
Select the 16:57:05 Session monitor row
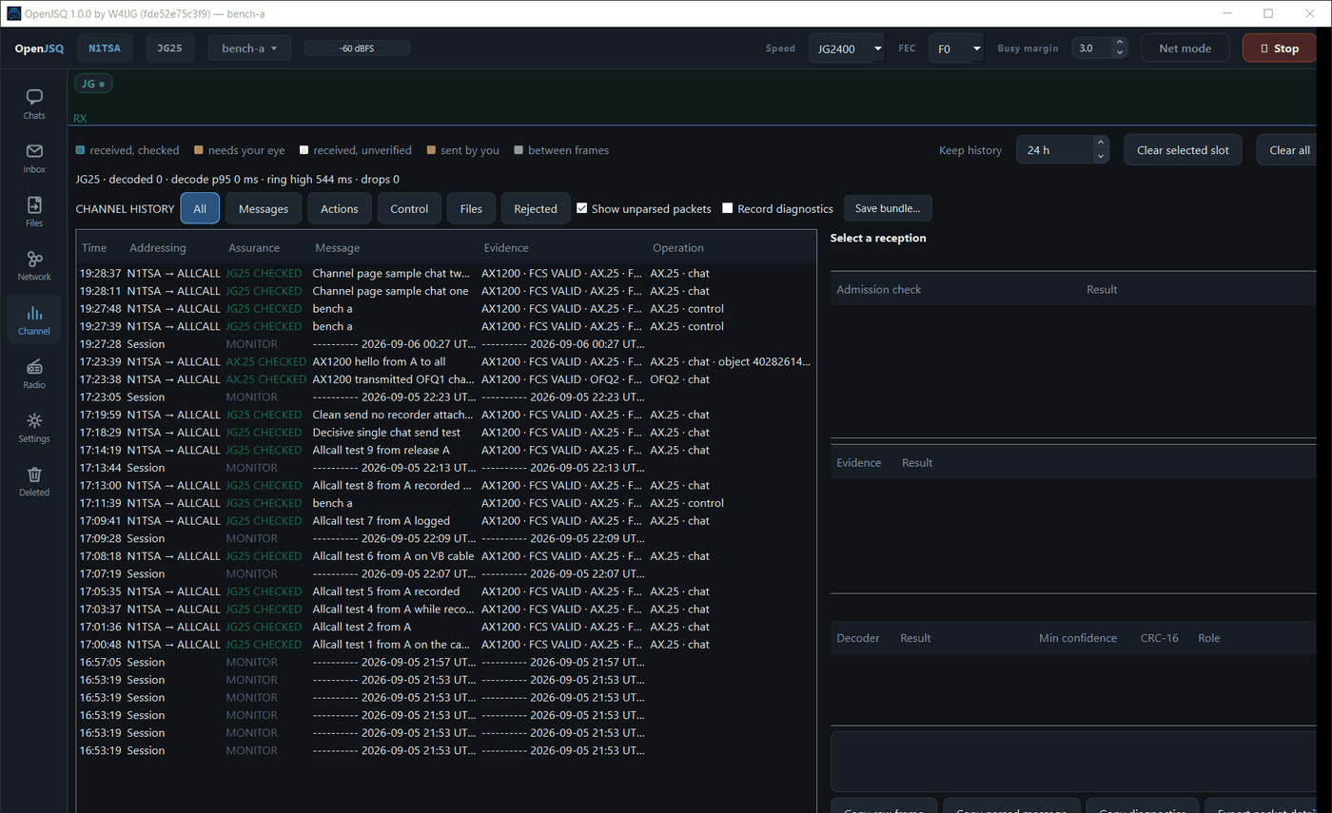[446, 662]
